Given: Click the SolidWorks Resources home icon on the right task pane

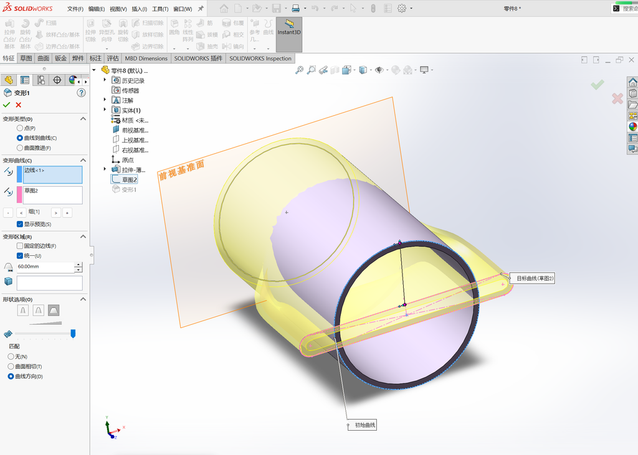Looking at the screenshot, I should tap(633, 82).
